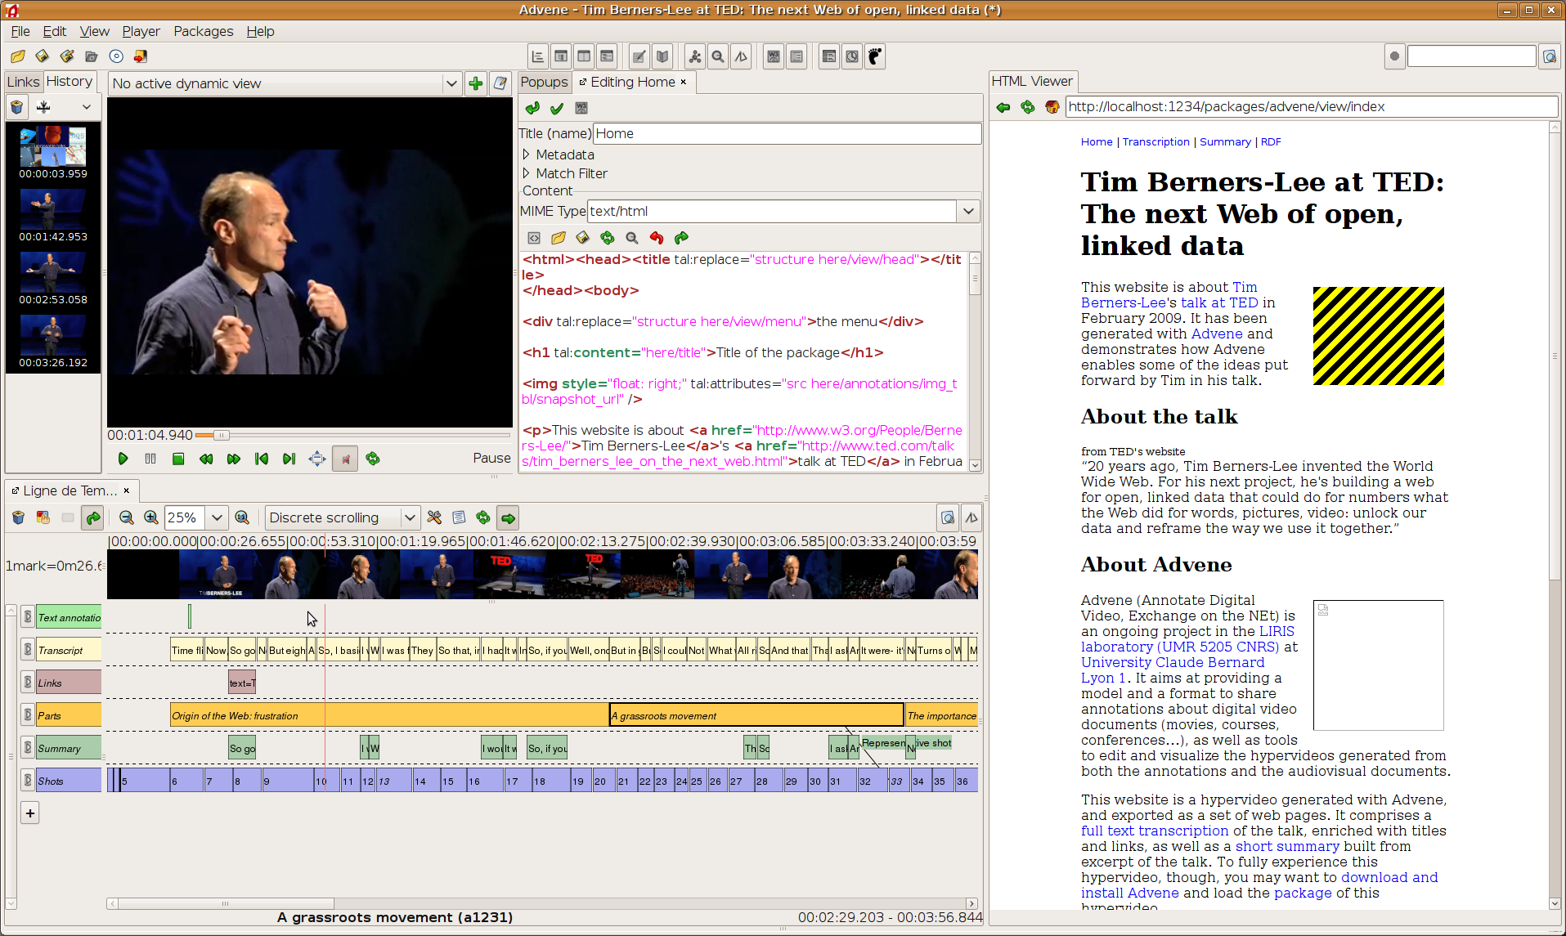The image size is (1566, 936).
Task: Add a new dynamic view with plus
Action: [x=475, y=83]
